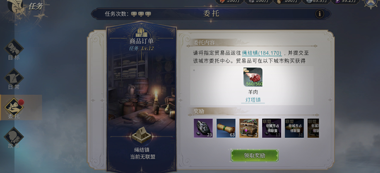Select the treasure chest reward showing 2

[249, 128]
